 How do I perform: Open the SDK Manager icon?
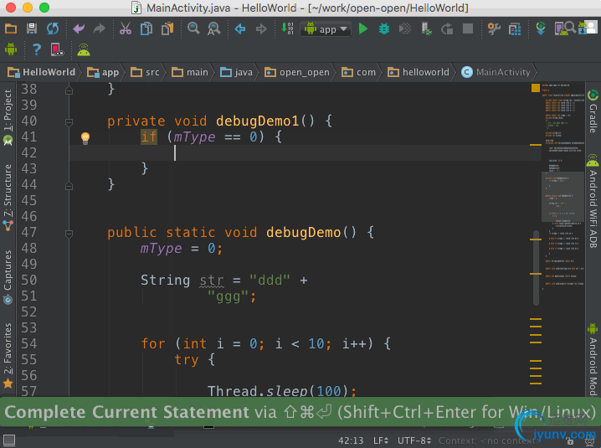(583, 28)
